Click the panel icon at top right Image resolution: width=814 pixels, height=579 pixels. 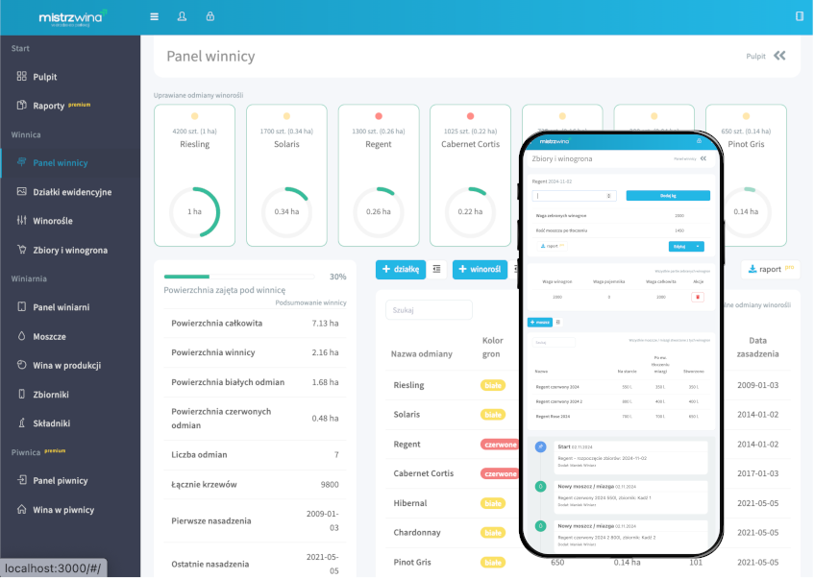point(799,16)
